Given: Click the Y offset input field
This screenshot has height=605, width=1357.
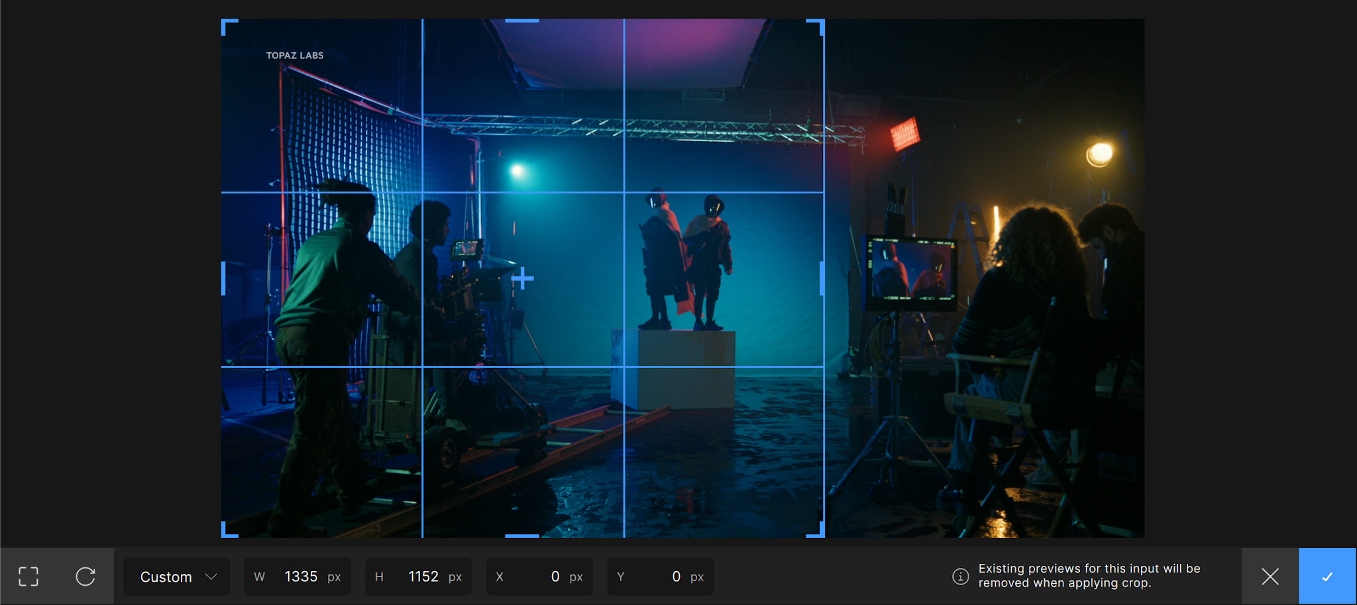Looking at the screenshot, I should (661, 577).
